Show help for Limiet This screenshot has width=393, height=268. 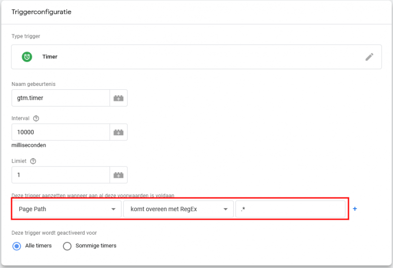33,161
